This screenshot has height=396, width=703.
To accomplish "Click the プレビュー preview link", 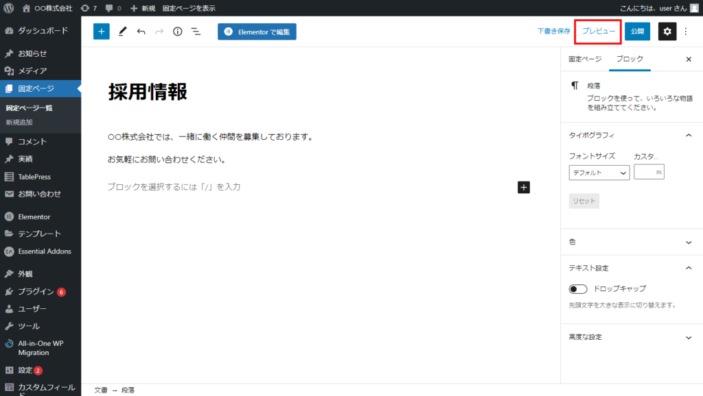I will click(599, 32).
